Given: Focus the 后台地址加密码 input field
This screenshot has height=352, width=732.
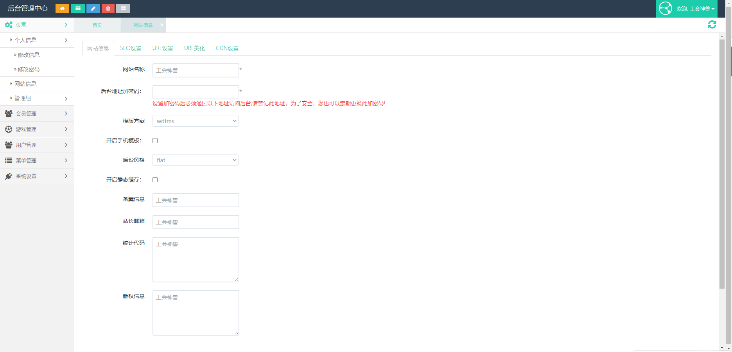Looking at the screenshot, I should click(x=196, y=92).
